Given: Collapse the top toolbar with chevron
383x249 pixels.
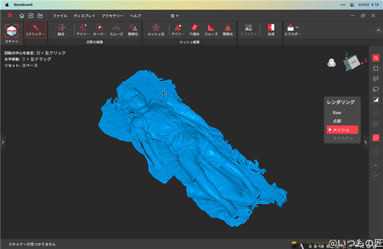Looking at the screenshot, I should coord(378,30).
